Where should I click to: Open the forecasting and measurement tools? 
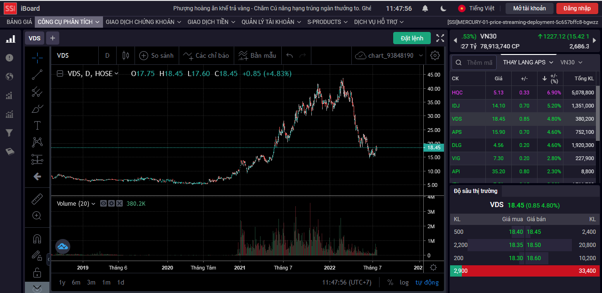37,159
